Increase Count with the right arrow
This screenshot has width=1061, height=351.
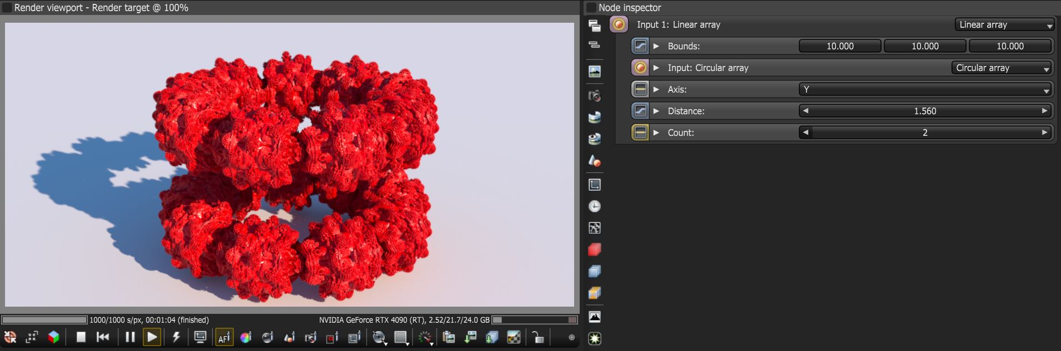pos(1045,133)
